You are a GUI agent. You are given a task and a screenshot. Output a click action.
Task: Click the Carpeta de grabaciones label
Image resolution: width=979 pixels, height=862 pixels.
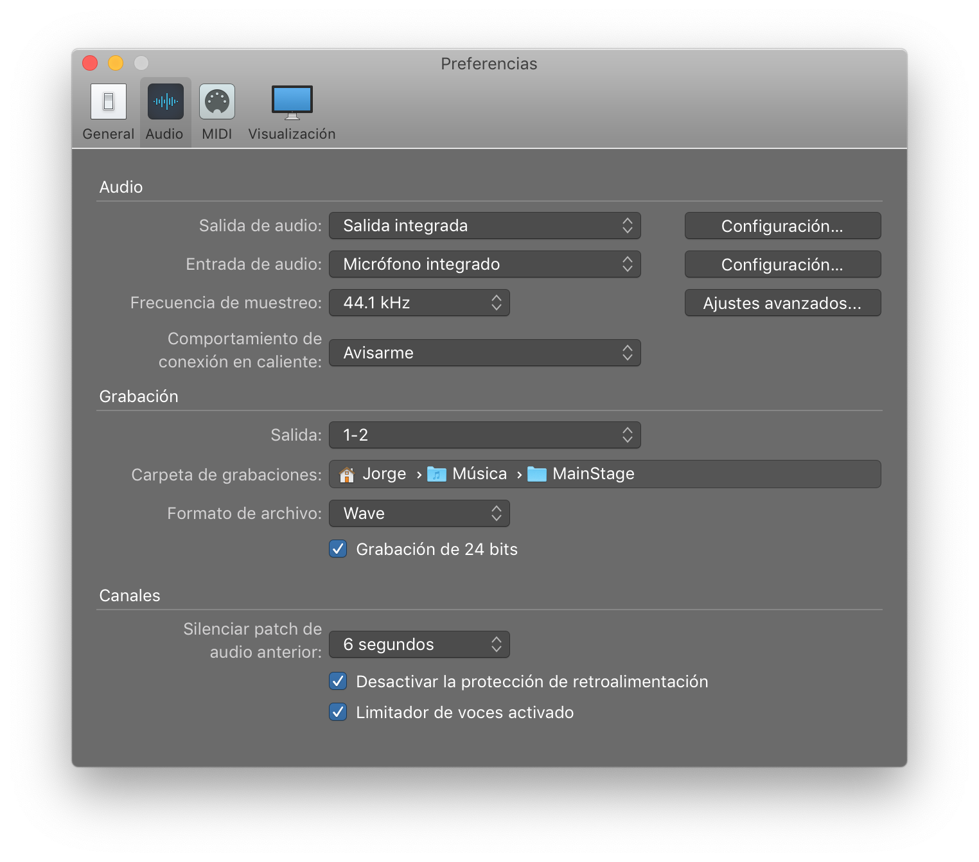tap(227, 475)
